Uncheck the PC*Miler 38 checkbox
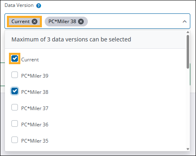196x156 pixels. click(x=15, y=91)
